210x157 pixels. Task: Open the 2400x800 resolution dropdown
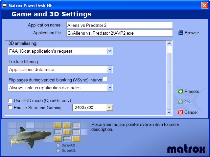[109, 107]
